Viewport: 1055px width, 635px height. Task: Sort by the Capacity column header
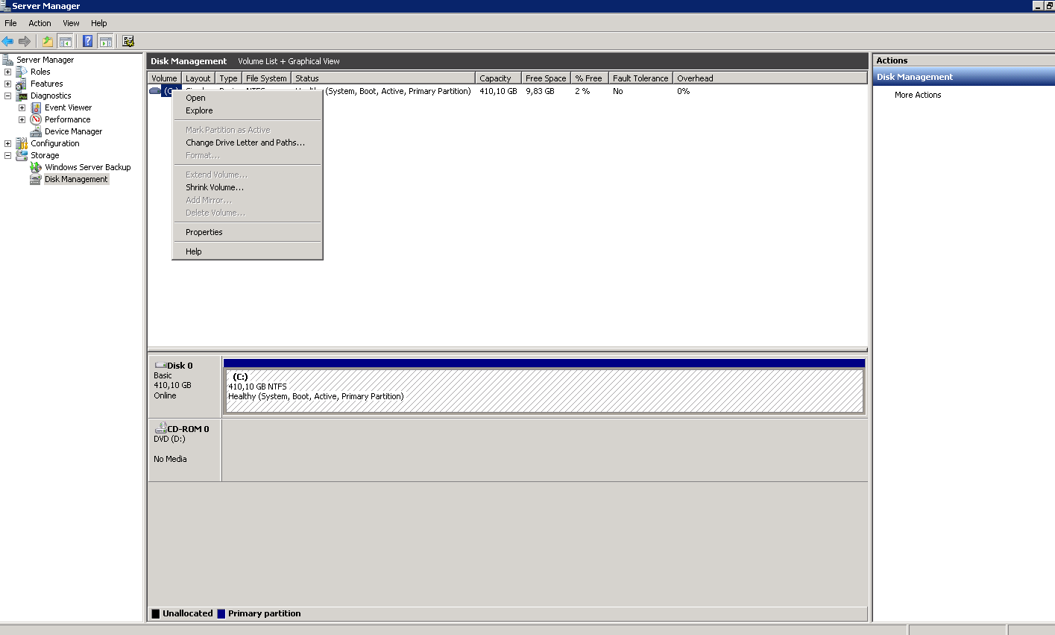pos(498,78)
